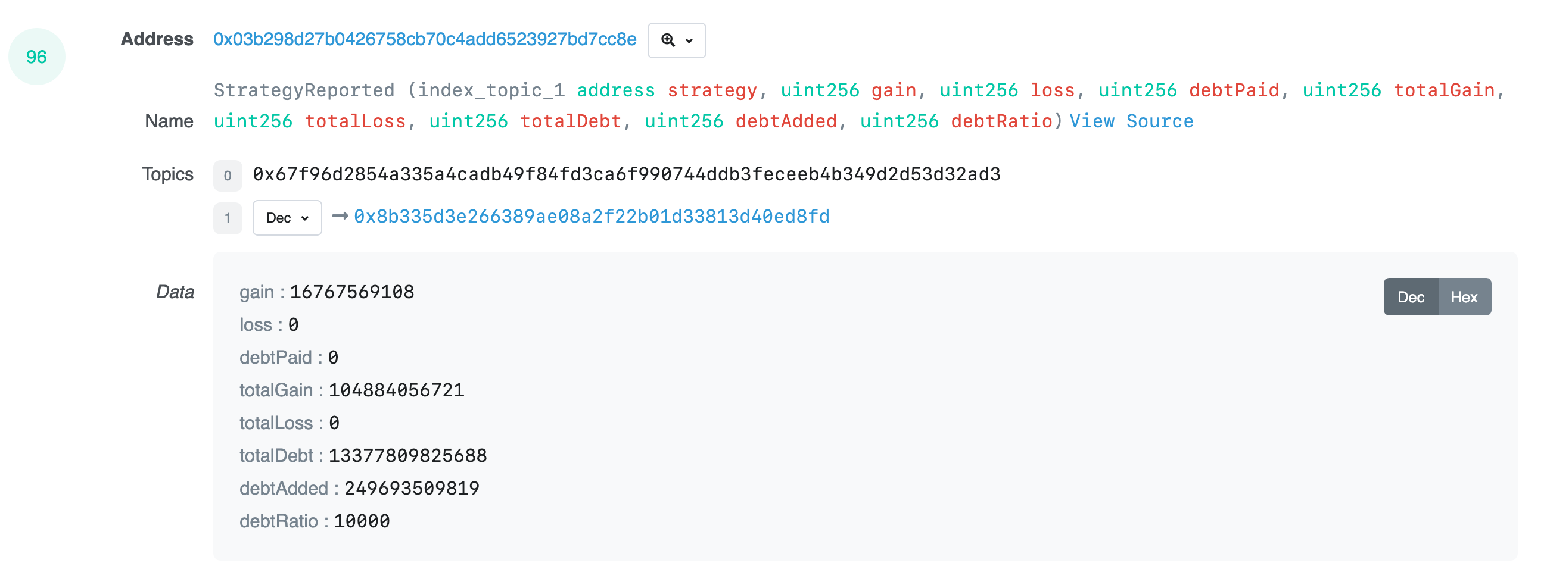This screenshot has width=1550, height=588.
Task: Click the StrategyReported event name text
Action: click(x=304, y=90)
